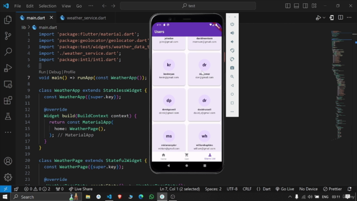The height and width of the screenshot is (201, 357).
Task: Toggle bottom panel layout
Action: [296, 6]
